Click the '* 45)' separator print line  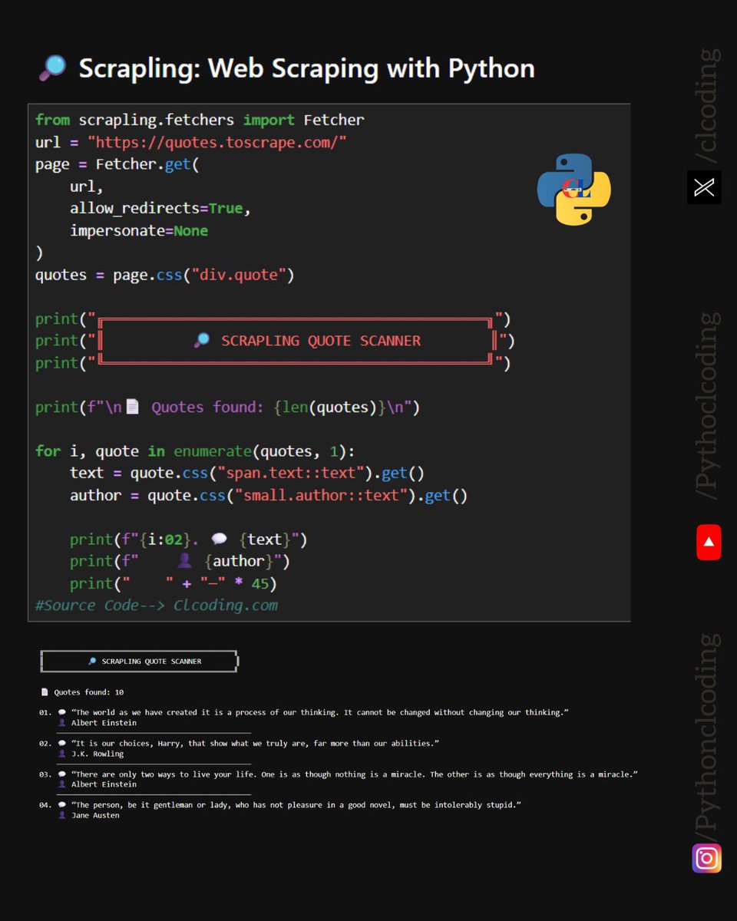tap(174, 584)
